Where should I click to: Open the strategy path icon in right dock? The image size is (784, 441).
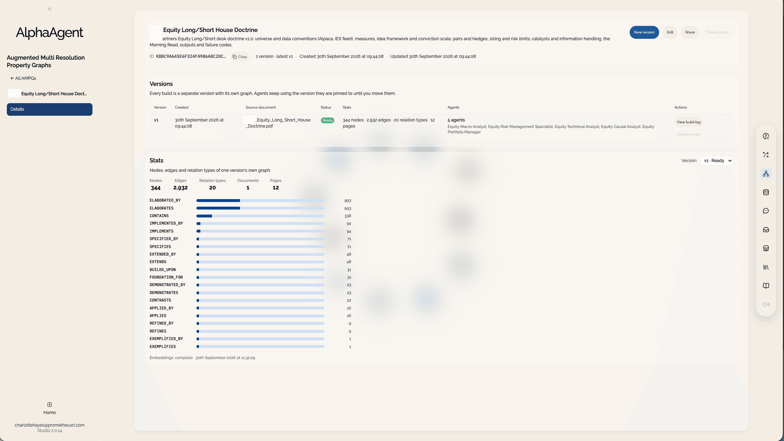[x=766, y=155]
